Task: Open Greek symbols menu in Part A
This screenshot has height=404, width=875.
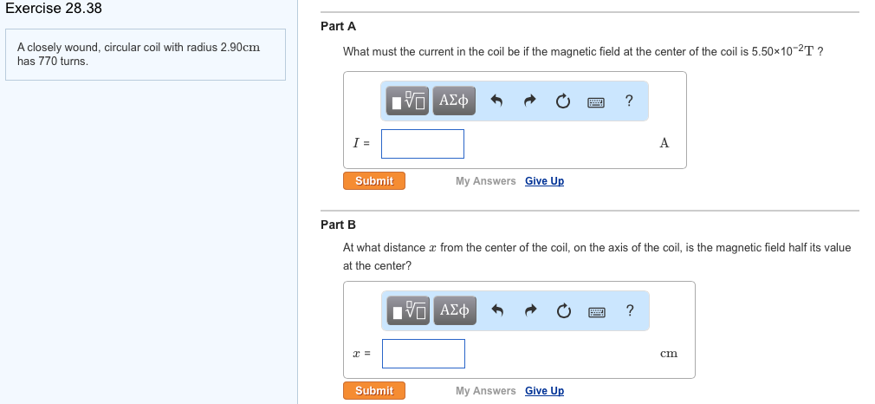Action: tap(454, 101)
